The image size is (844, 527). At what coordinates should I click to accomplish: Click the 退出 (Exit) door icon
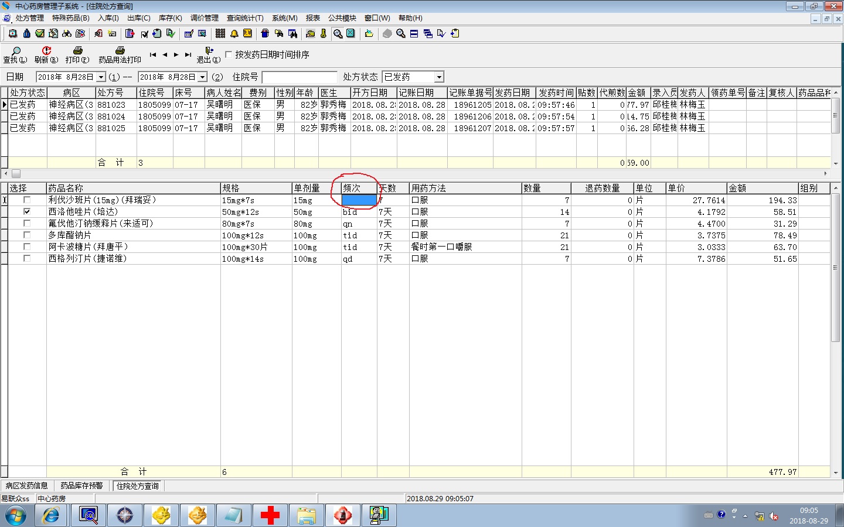coord(209,52)
